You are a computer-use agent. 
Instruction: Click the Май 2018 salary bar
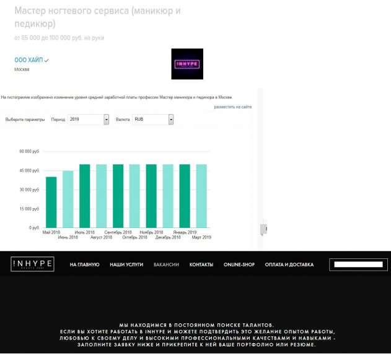(x=51, y=202)
